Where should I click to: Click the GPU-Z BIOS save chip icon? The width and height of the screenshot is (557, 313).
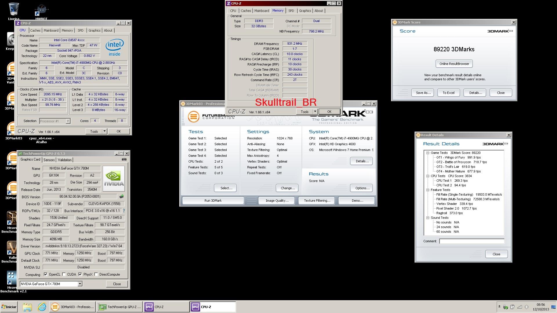(122, 196)
